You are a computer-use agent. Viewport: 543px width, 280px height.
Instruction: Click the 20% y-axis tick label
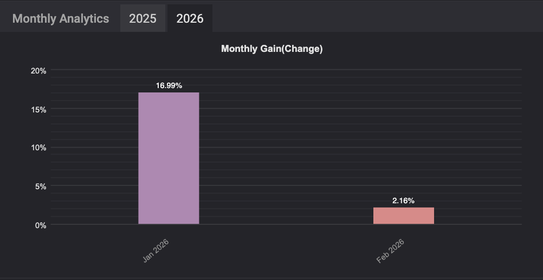(x=38, y=71)
